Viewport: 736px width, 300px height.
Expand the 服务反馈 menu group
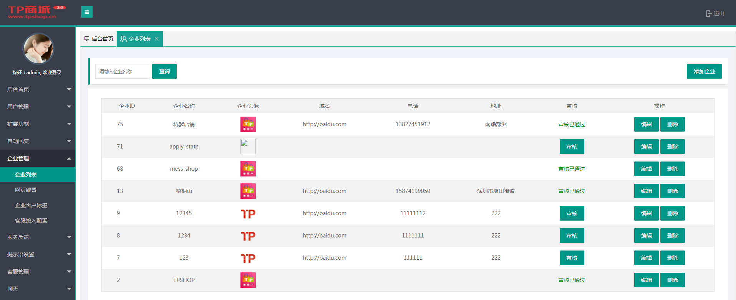[x=38, y=237]
